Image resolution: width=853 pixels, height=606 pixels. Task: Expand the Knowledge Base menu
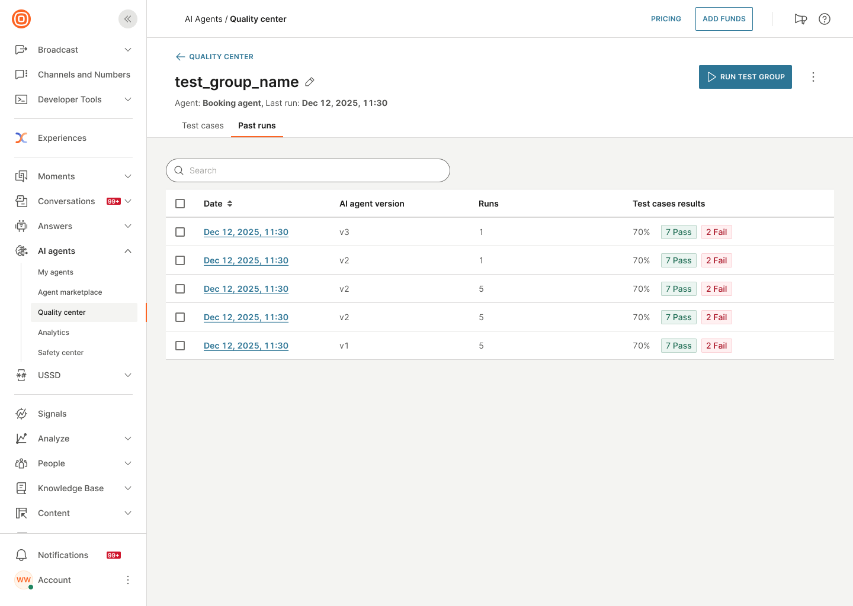click(127, 488)
